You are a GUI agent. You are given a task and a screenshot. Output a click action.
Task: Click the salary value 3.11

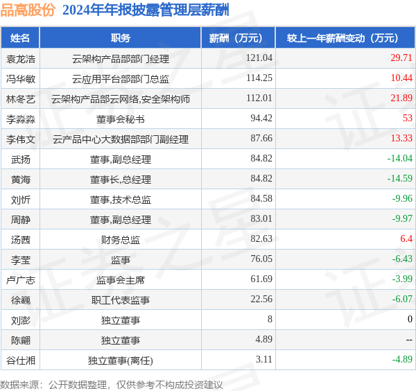(x=263, y=360)
